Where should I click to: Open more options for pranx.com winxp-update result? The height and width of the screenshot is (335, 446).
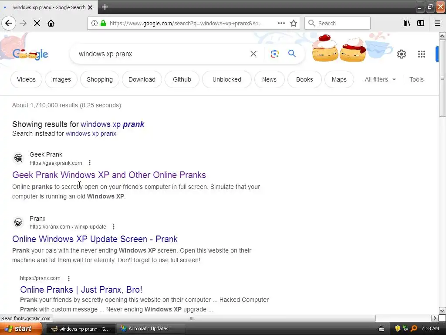coord(114,227)
